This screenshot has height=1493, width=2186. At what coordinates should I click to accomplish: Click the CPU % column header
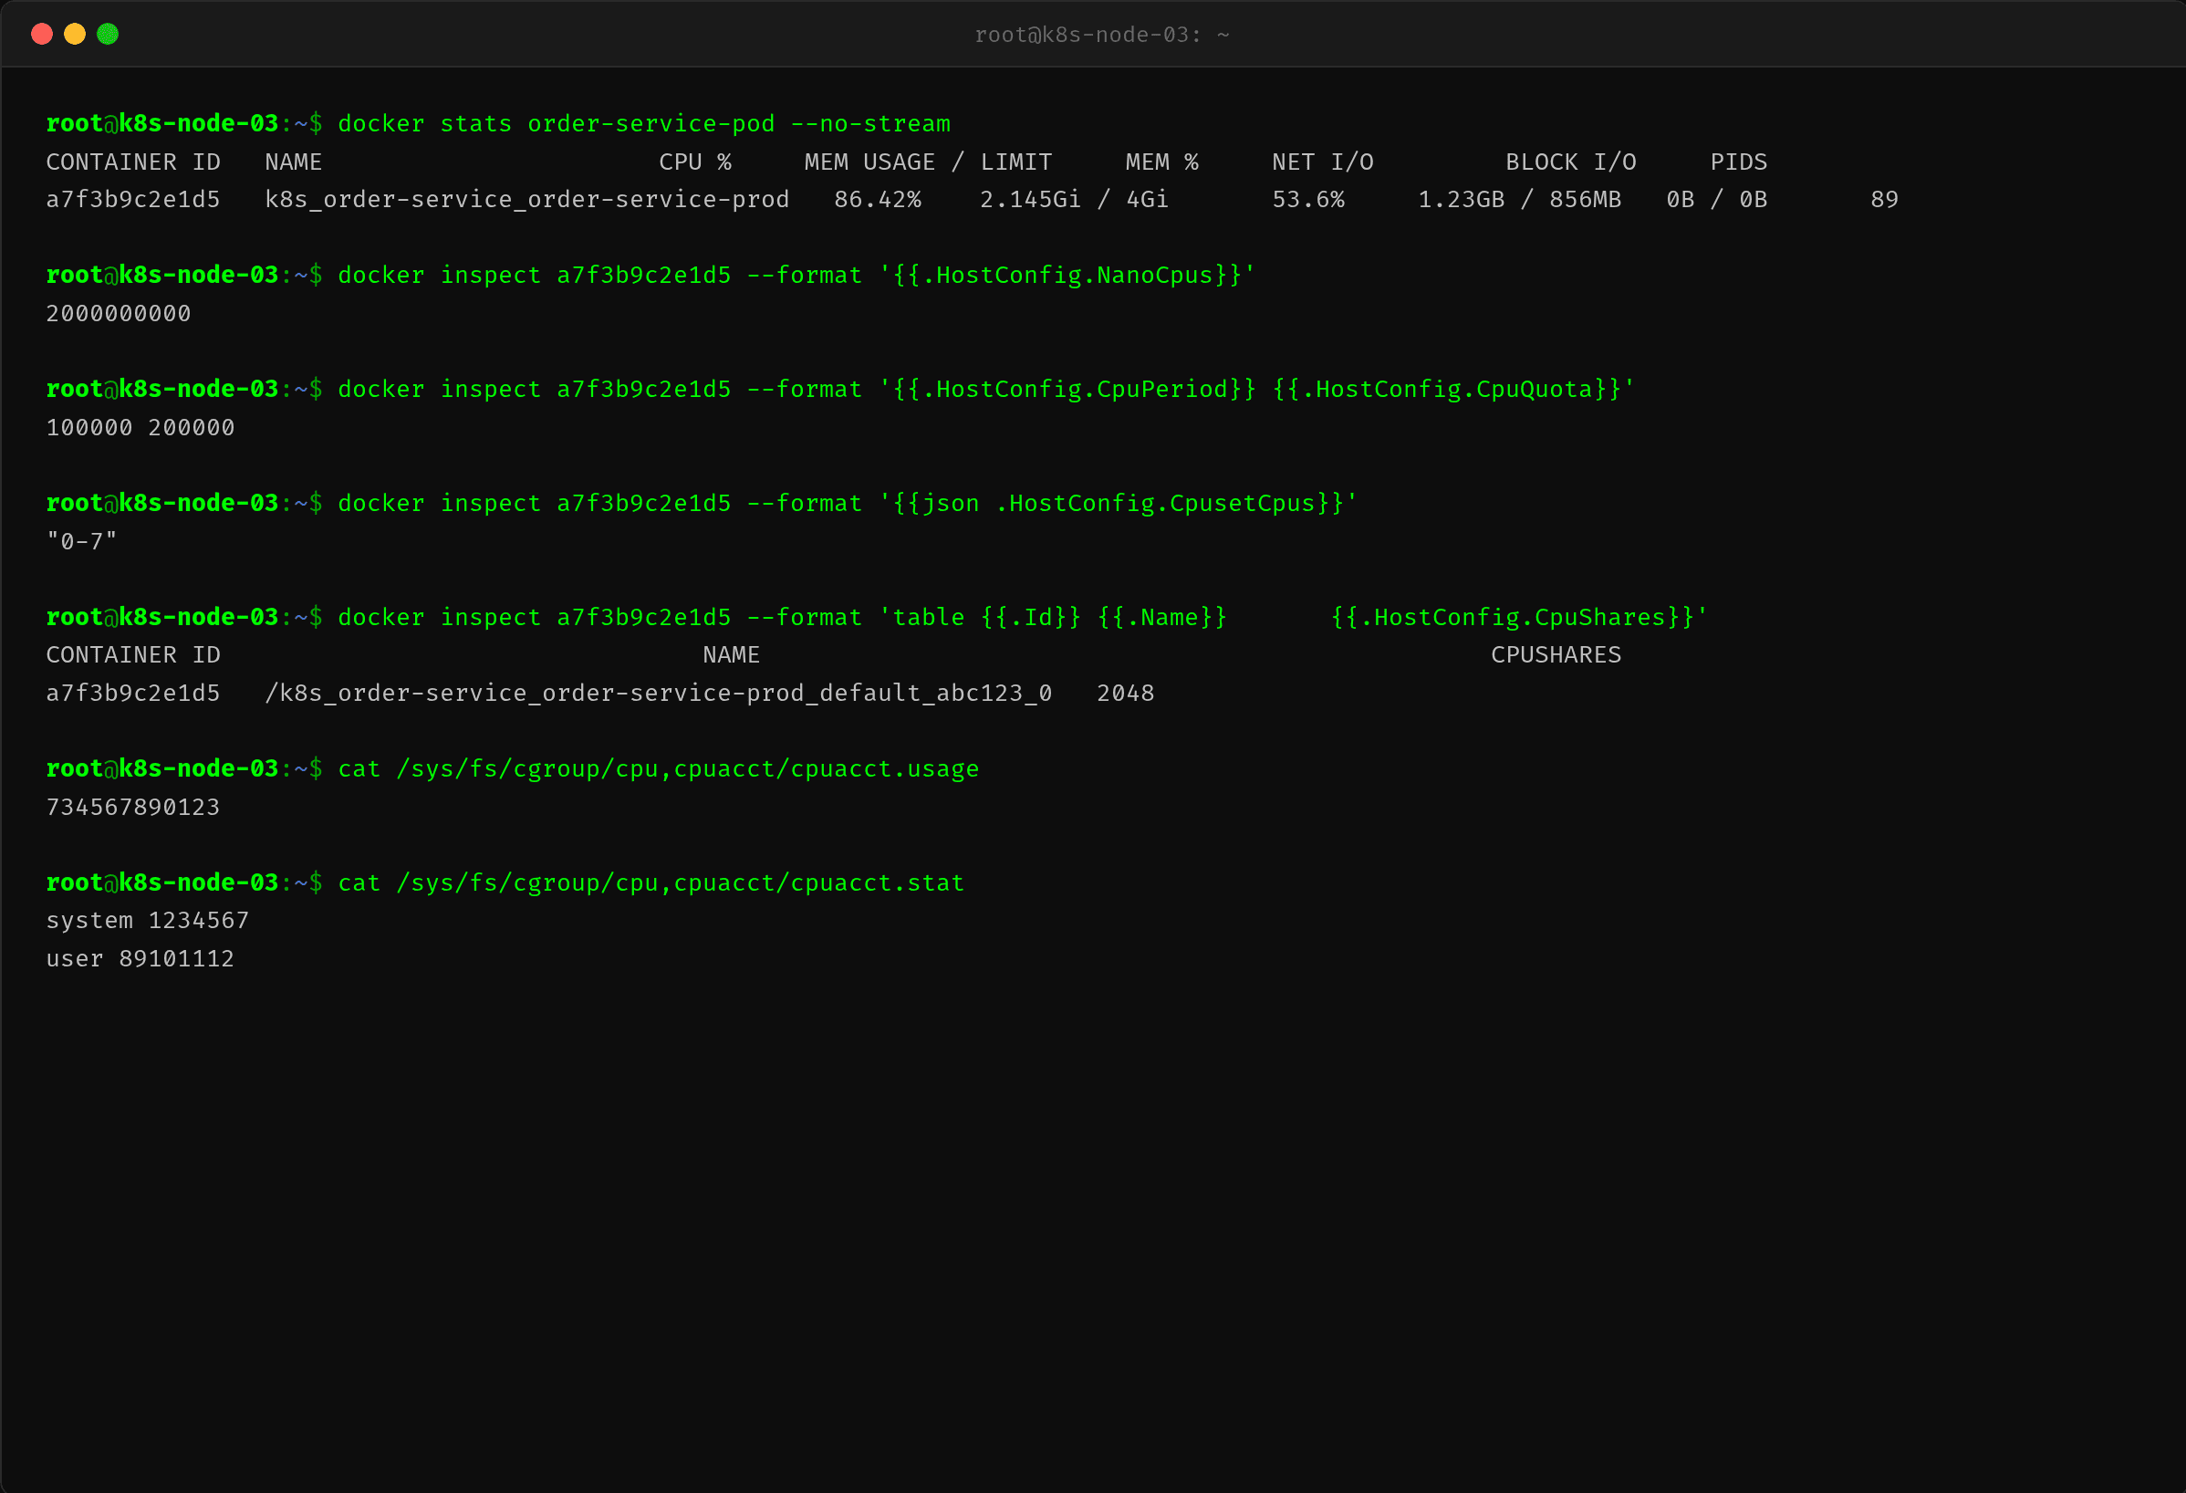[x=695, y=162]
